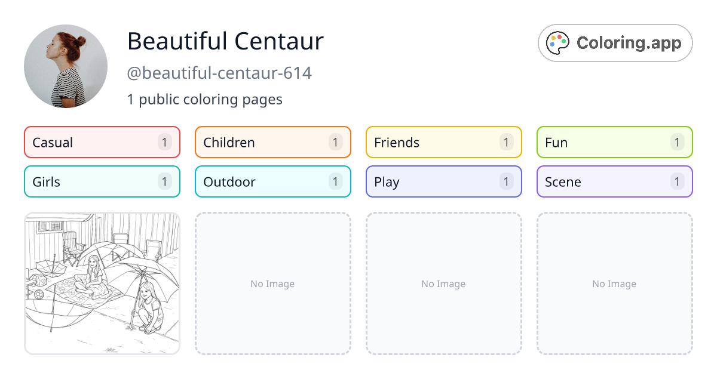Screen dimensions: 717x376
Task: Click the count badge next to Outdoor
Action: pyautogui.click(x=335, y=181)
